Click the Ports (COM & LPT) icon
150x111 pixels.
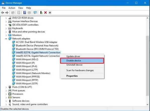(10, 87)
